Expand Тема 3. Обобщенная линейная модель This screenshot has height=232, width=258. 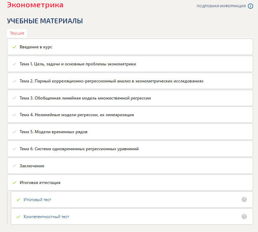[x=130, y=98]
